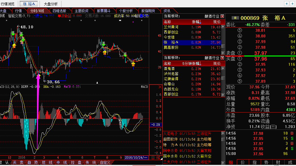This screenshot has width=296, height=166.
Task: Close the MACD indicator panel with the X
Action: [x=160, y=87]
